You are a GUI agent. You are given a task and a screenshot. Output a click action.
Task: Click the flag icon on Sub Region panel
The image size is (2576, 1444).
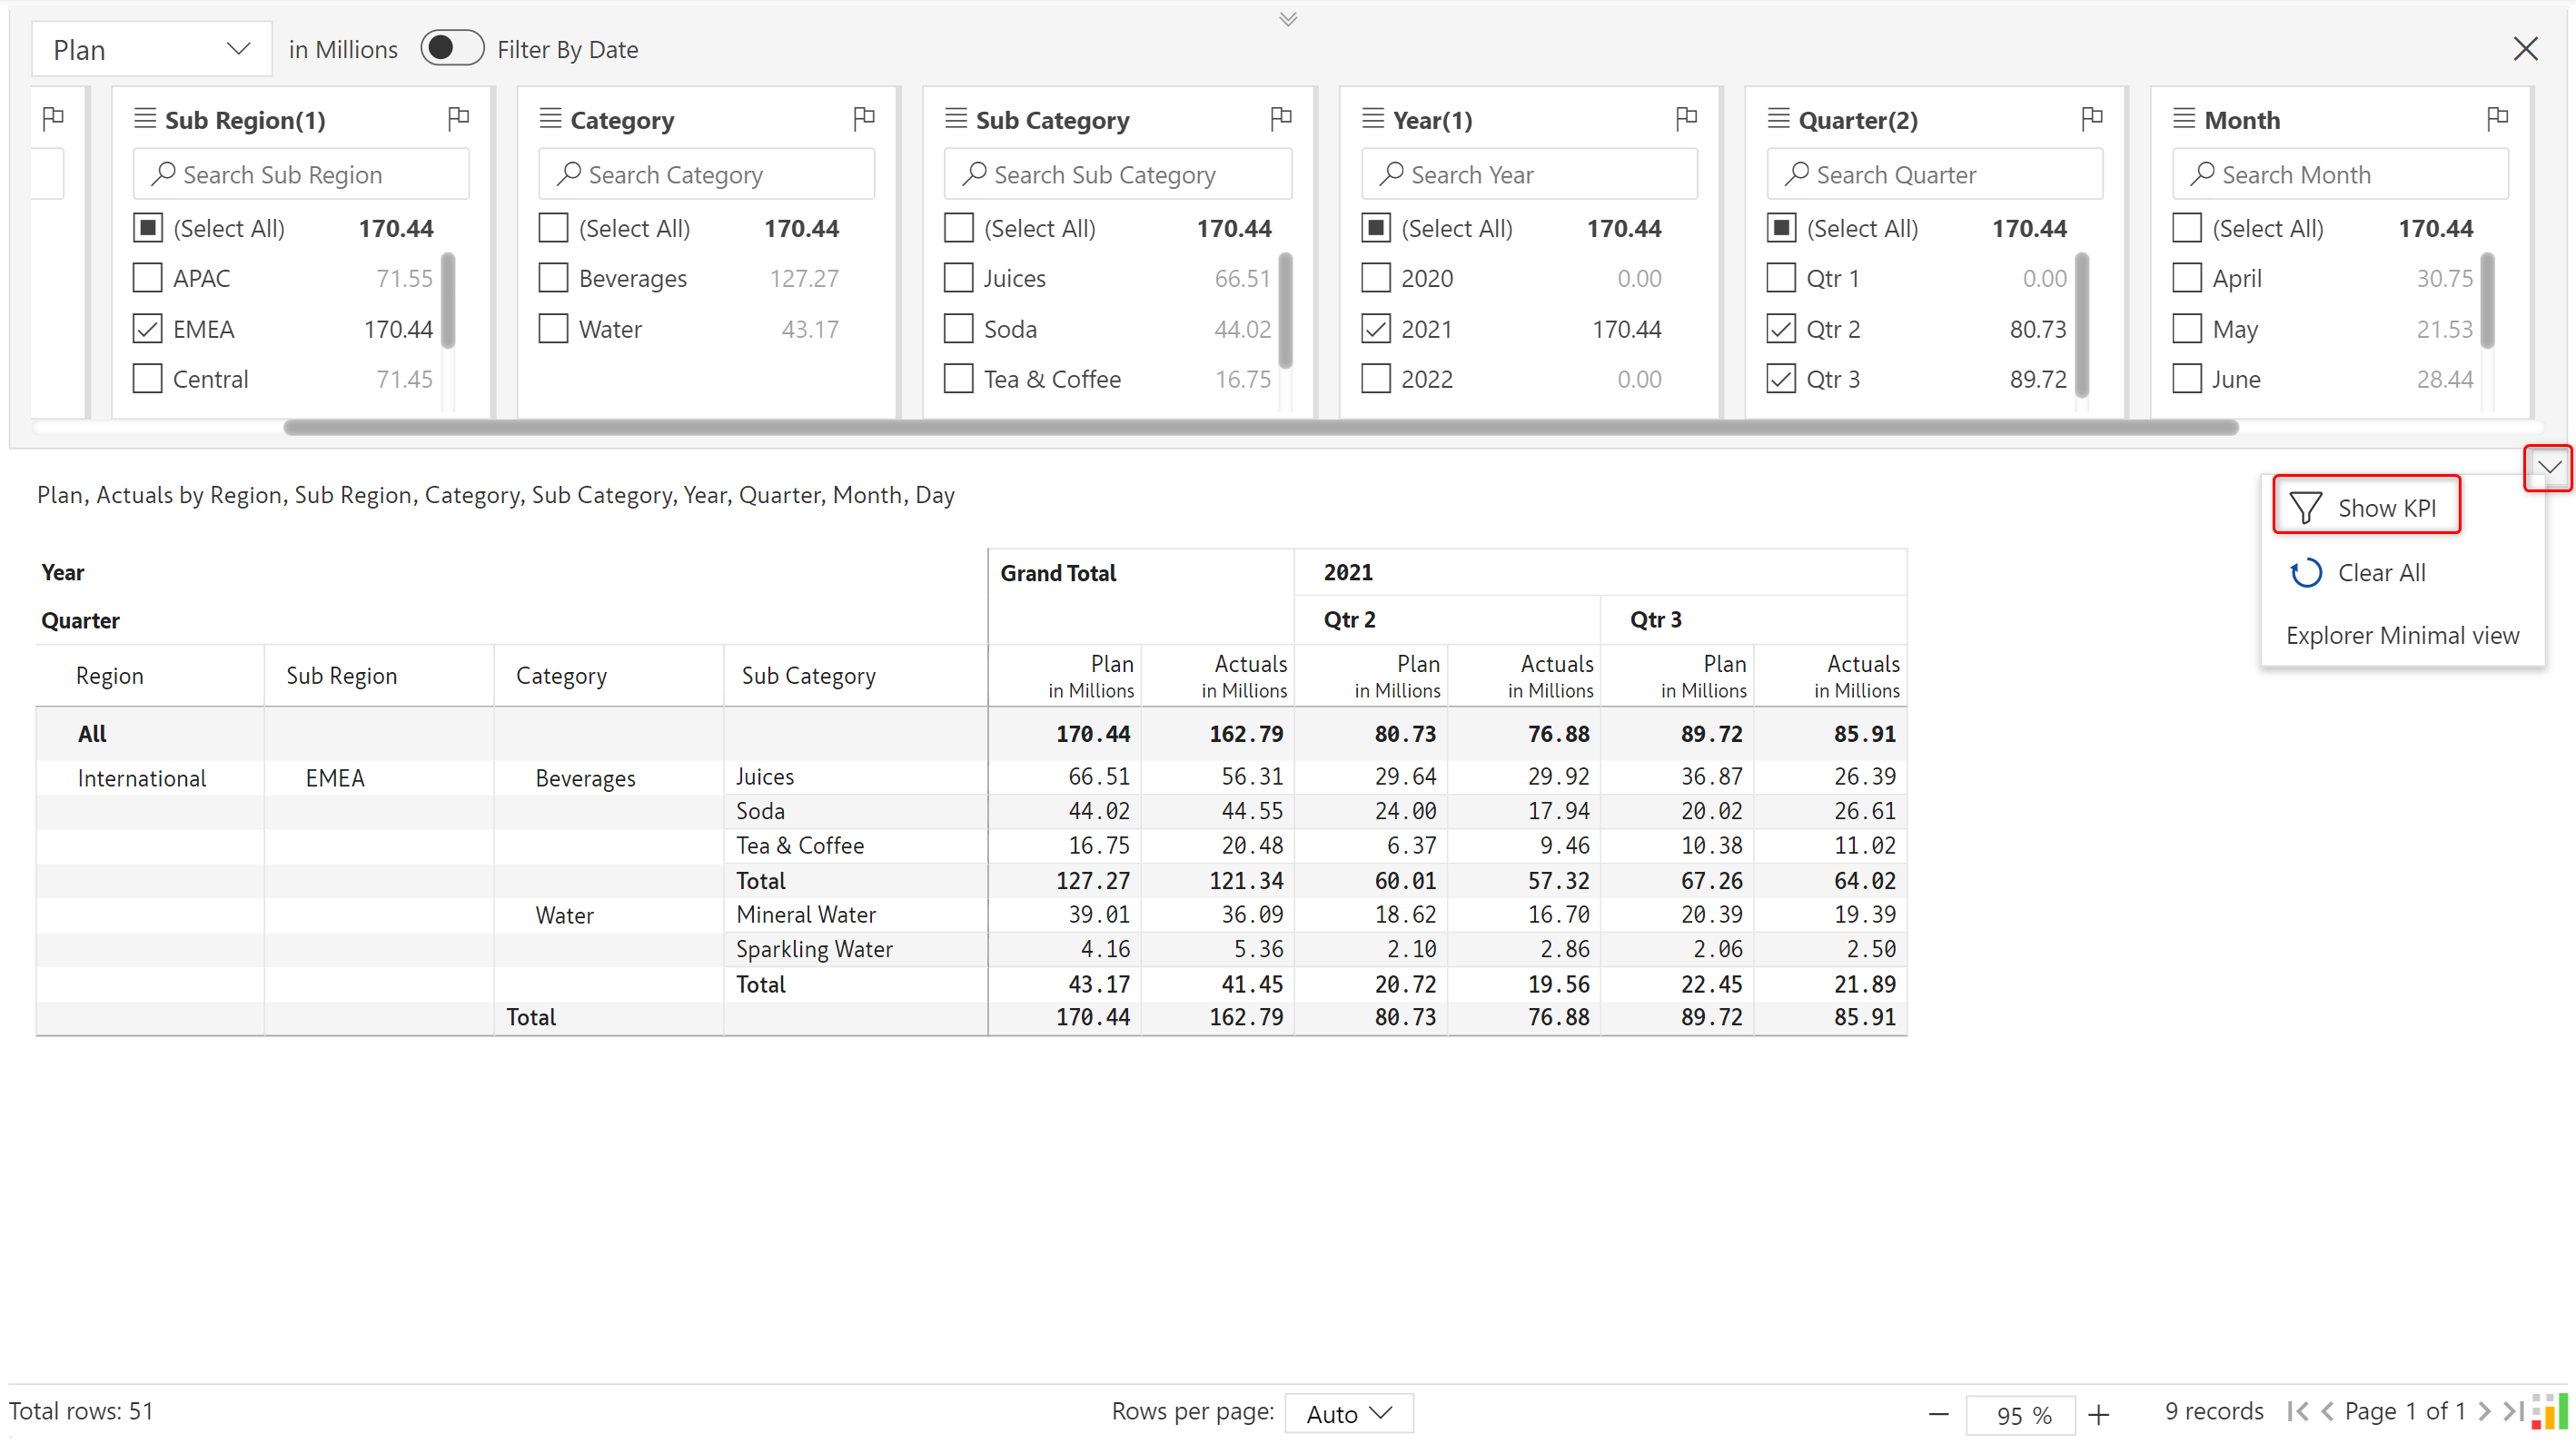pyautogui.click(x=458, y=119)
